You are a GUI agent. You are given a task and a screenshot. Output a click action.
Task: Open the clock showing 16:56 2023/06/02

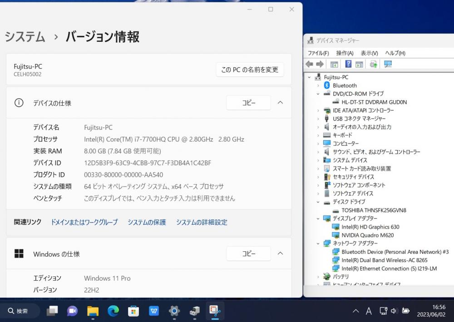coord(431,311)
